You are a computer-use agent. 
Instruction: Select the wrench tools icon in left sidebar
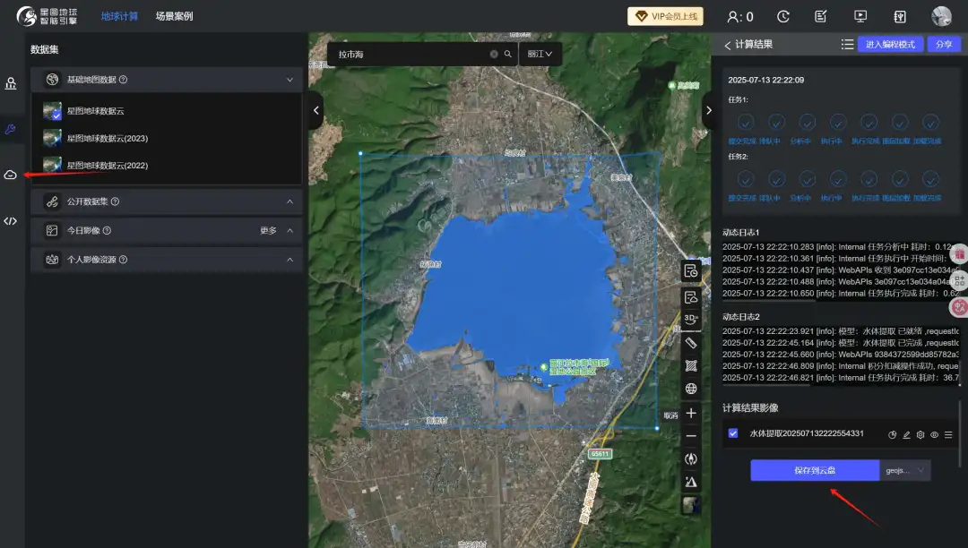click(11, 130)
